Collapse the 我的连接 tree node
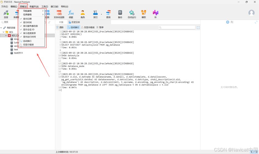259x154 pixels. 1,28
